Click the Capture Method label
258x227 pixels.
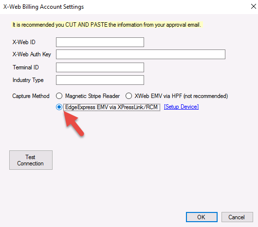pyautogui.click(x=31, y=96)
